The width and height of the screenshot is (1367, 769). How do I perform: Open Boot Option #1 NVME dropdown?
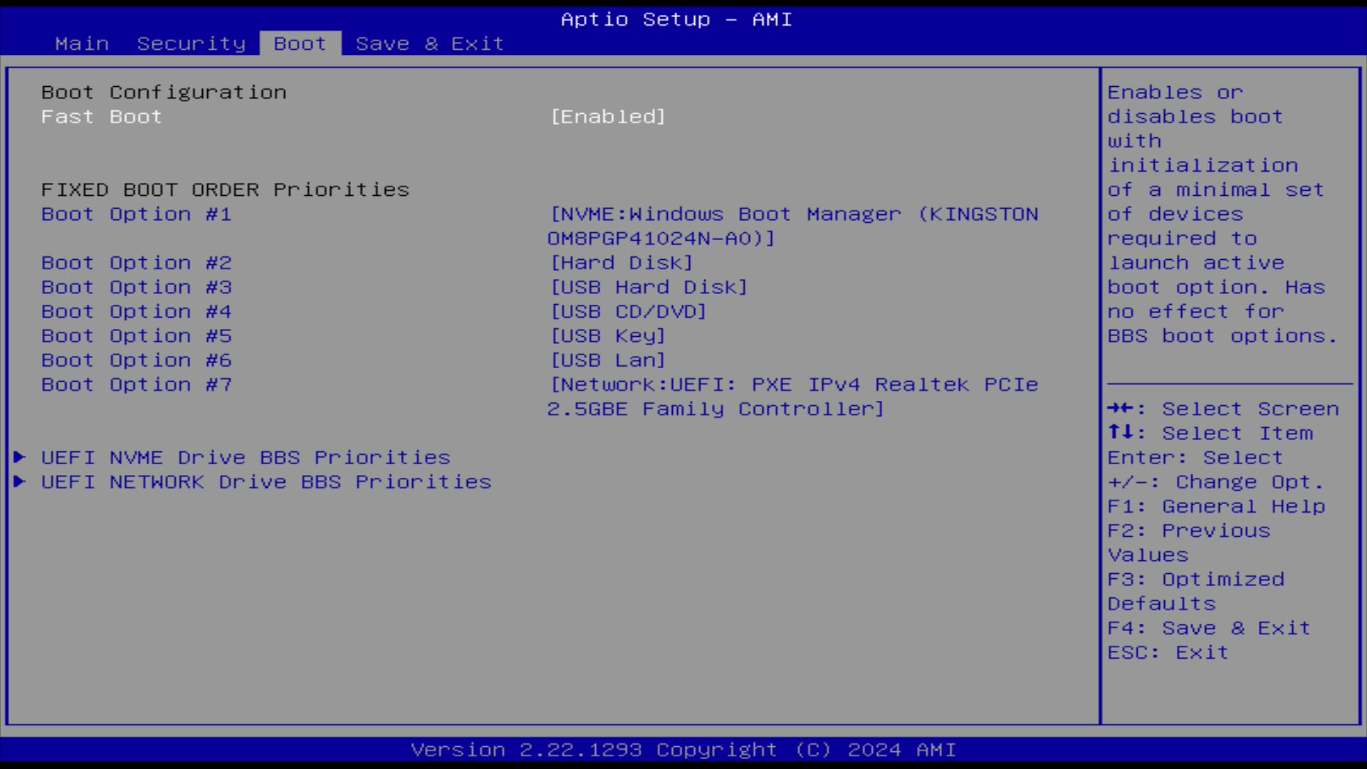(x=792, y=226)
